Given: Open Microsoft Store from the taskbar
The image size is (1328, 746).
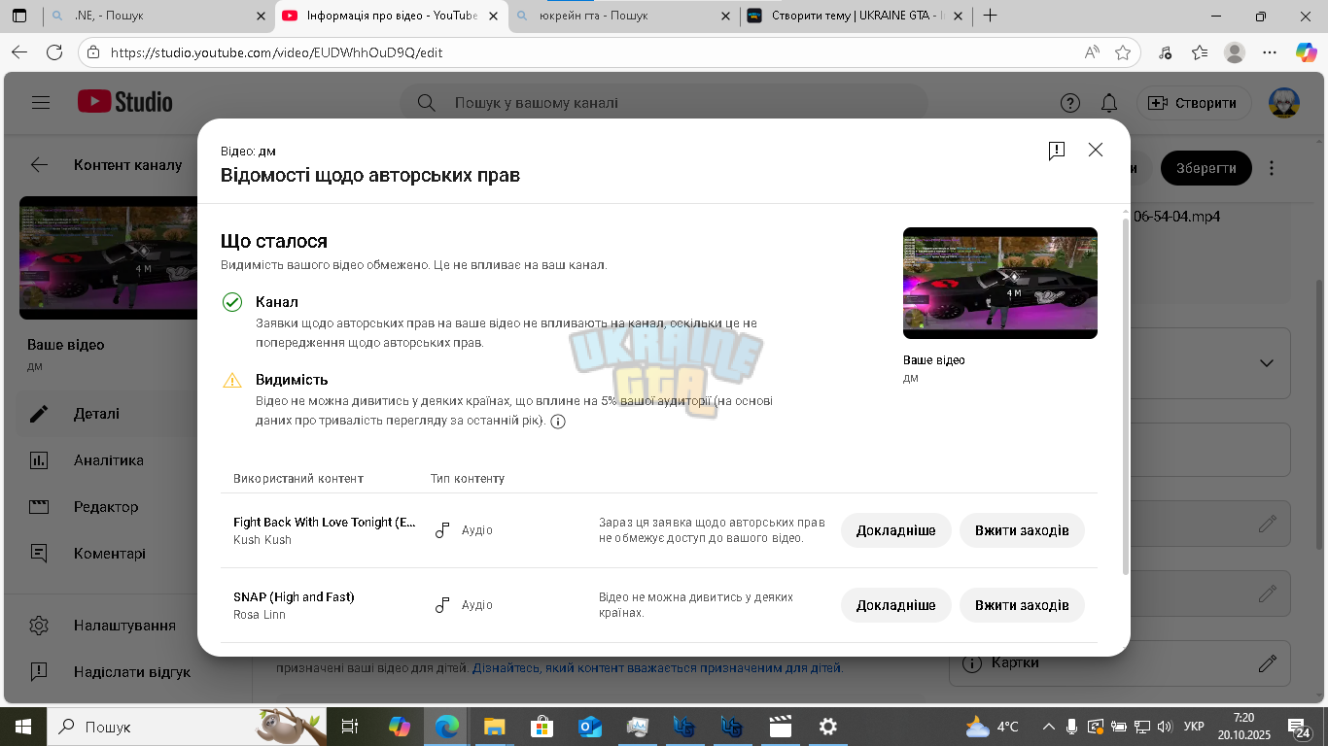Looking at the screenshot, I should [542, 727].
